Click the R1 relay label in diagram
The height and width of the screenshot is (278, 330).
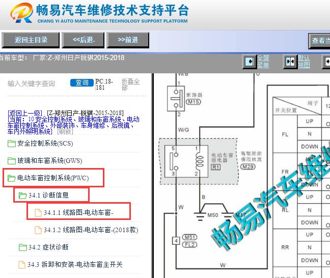pyautogui.click(x=216, y=168)
